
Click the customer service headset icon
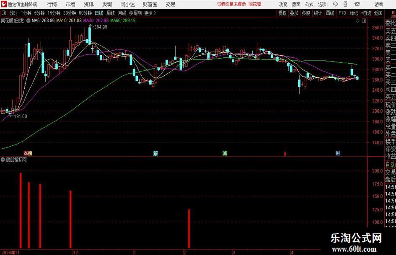click(x=335, y=4)
